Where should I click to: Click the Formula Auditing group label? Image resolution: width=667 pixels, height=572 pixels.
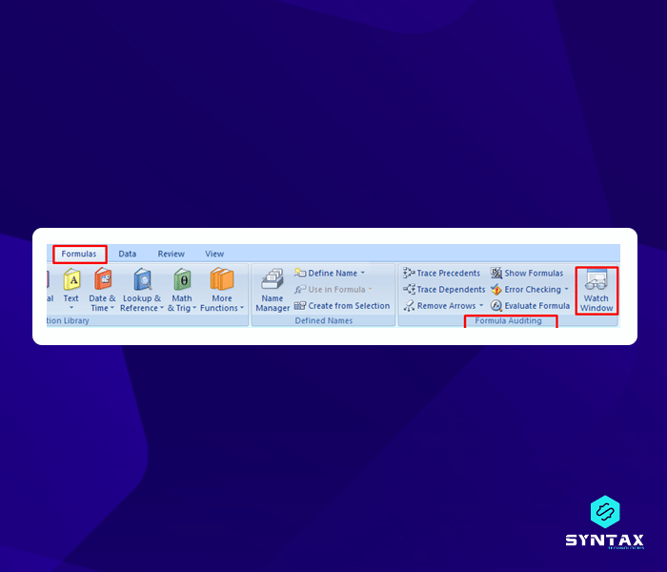508,321
